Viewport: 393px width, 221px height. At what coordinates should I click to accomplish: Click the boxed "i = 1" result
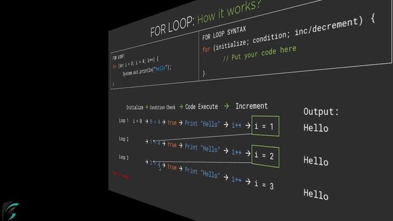pos(265,126)
